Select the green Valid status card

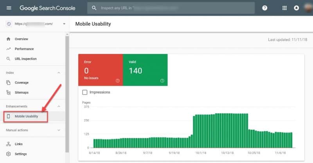click(145, 70)
